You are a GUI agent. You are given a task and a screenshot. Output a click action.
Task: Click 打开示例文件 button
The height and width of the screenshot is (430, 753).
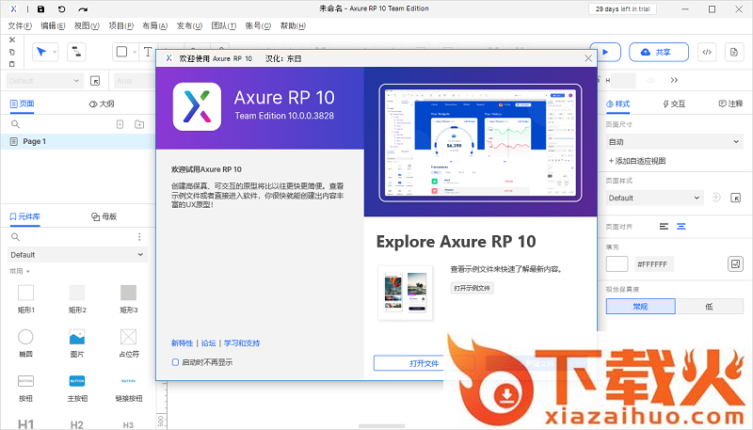point(472,288)
